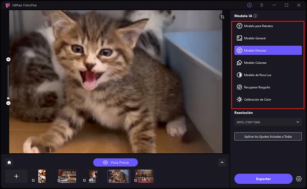Select the first thumbnail with white cat

pos(42,176)
